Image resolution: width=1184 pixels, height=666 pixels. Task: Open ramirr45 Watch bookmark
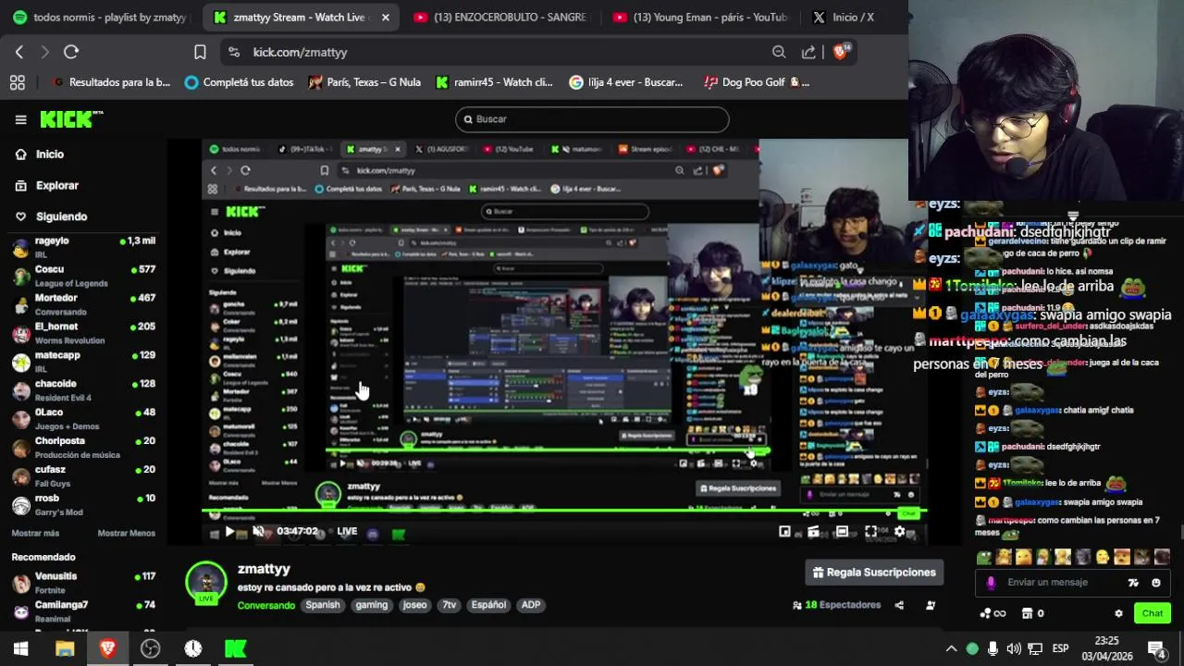pyautogui.click(x=495, y=82)
